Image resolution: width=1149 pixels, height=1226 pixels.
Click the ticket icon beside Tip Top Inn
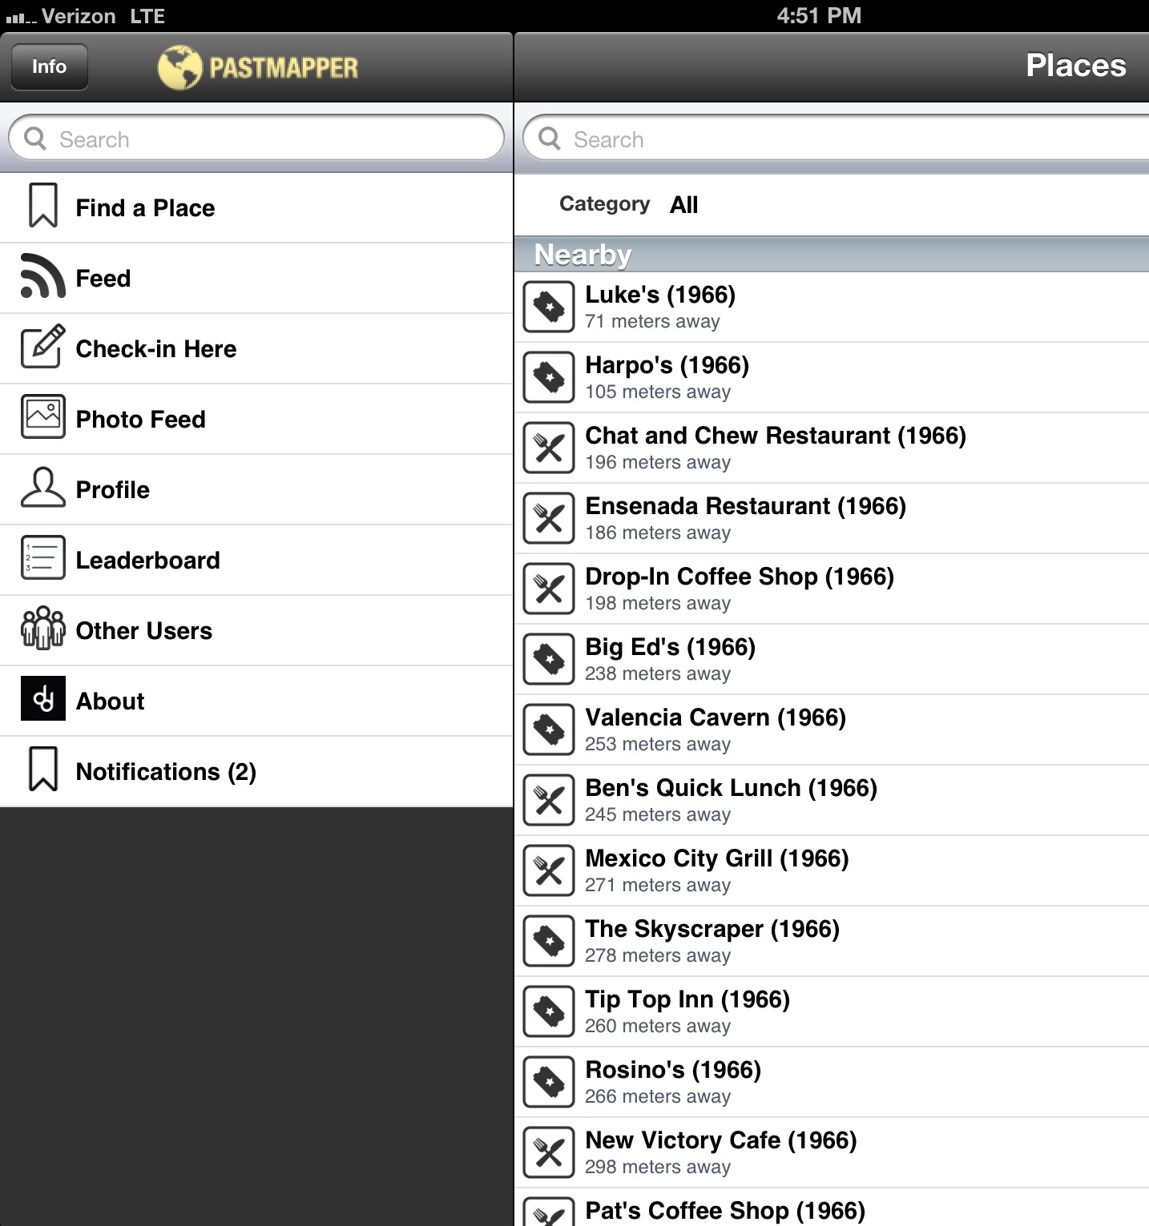click(549, 1011)
